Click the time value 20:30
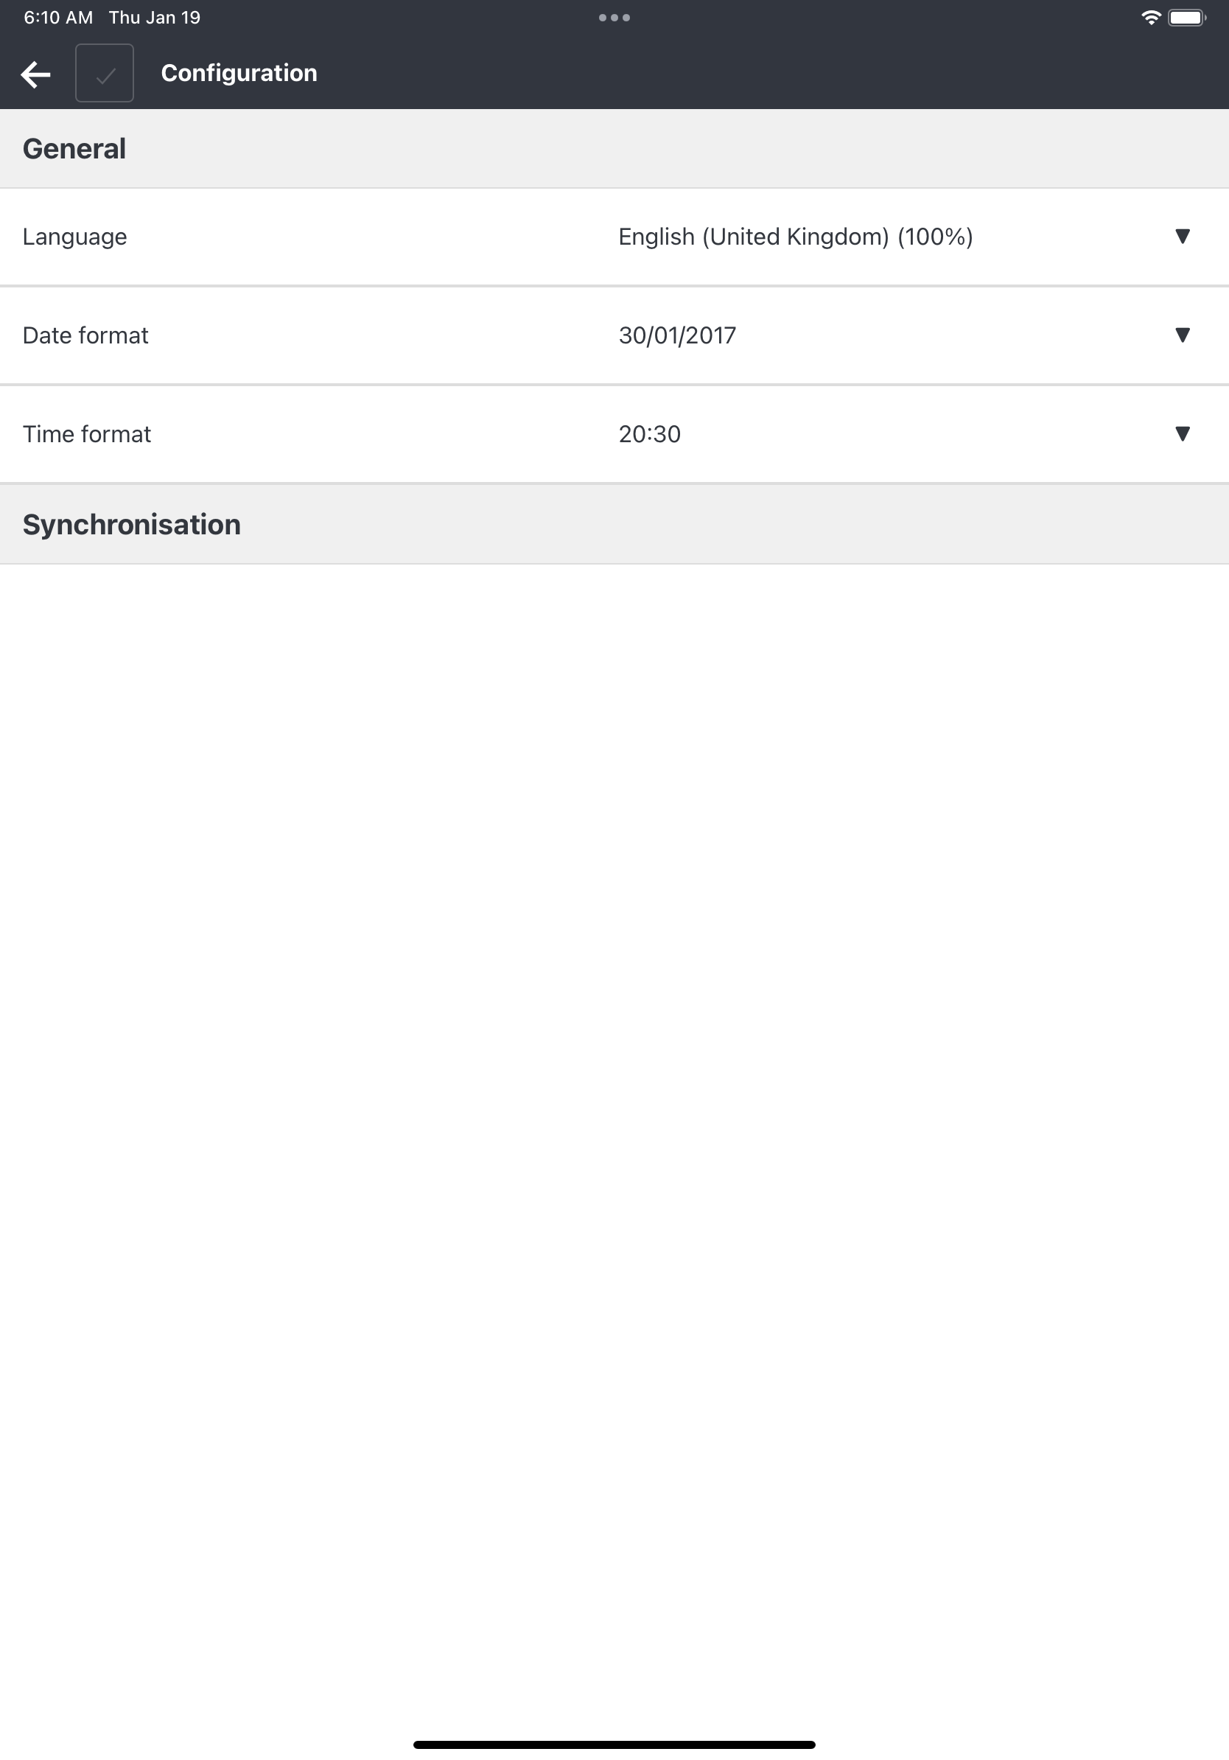Image resolution: width=1229 pixels, height=1760 pixels. 649,433
